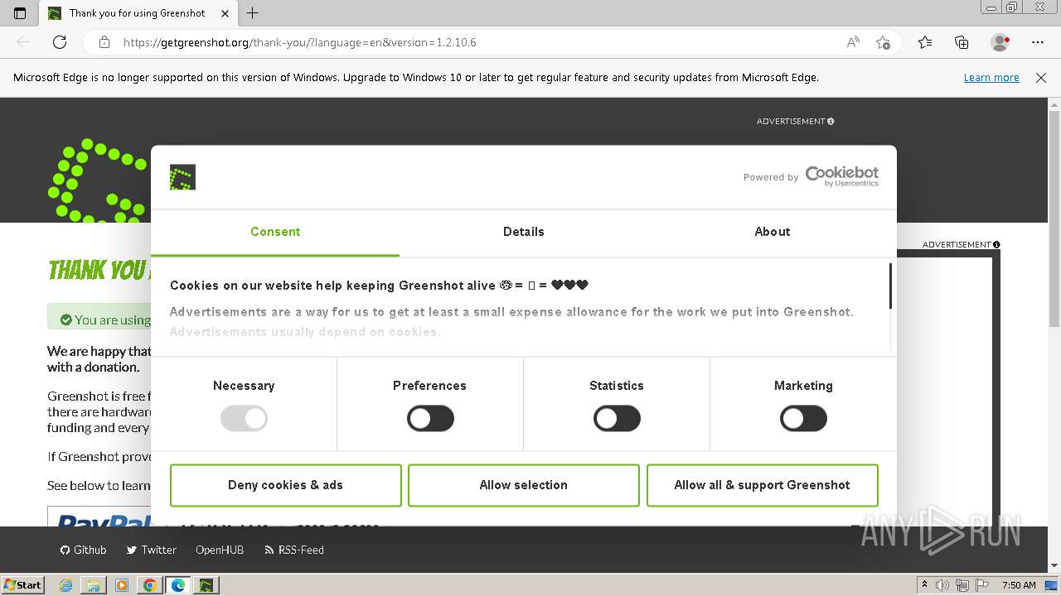This screenshot has width=1061, height=596.
Task: Launch Internet Explorer from taskbar
Action: click(66, 585)
